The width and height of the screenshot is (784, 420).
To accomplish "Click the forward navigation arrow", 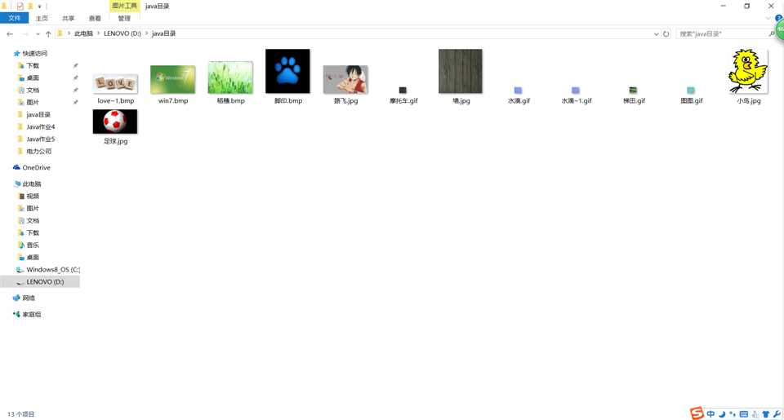I will 25,34.
